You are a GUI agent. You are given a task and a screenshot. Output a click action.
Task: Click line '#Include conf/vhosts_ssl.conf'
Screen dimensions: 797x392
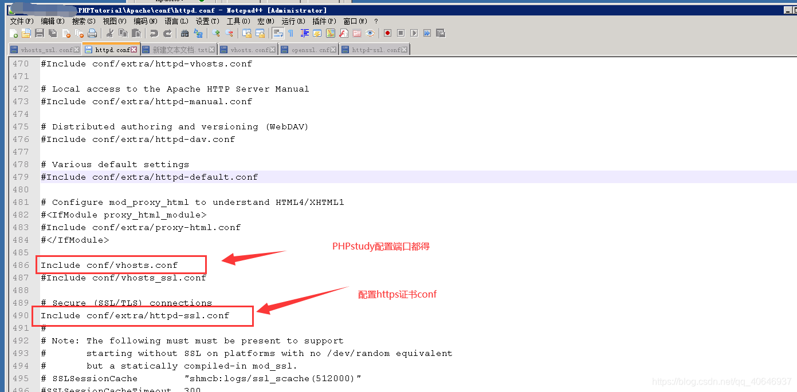click(x=123, y=278)
